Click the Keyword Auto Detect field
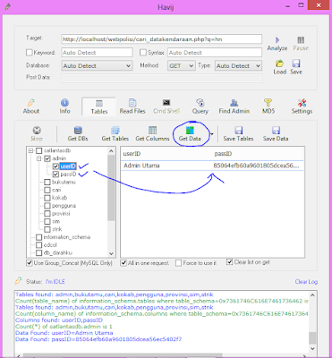Image resolution: width=332 pixels, height=358 pixels. pos(97,53)
